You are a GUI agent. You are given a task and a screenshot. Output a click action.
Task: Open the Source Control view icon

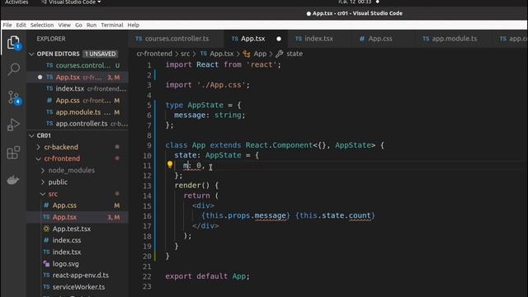(13, 97)
